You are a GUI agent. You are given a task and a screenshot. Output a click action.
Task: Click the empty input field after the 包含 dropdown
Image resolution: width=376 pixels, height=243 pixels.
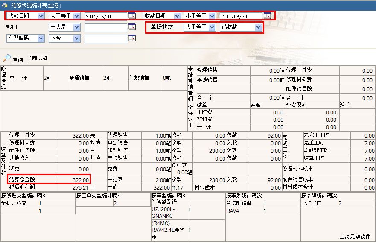105,38
